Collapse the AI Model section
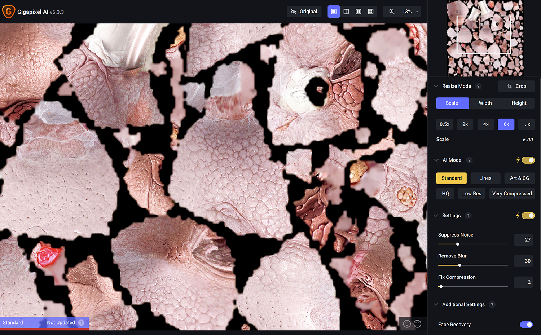This screenshot has width=541, height=335. [x=436, y=160]
